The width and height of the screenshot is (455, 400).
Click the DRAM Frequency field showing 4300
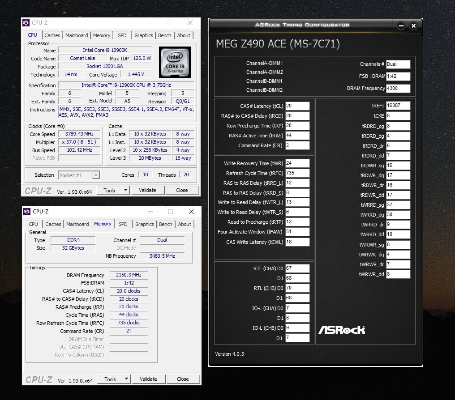[x=398, y=89]
